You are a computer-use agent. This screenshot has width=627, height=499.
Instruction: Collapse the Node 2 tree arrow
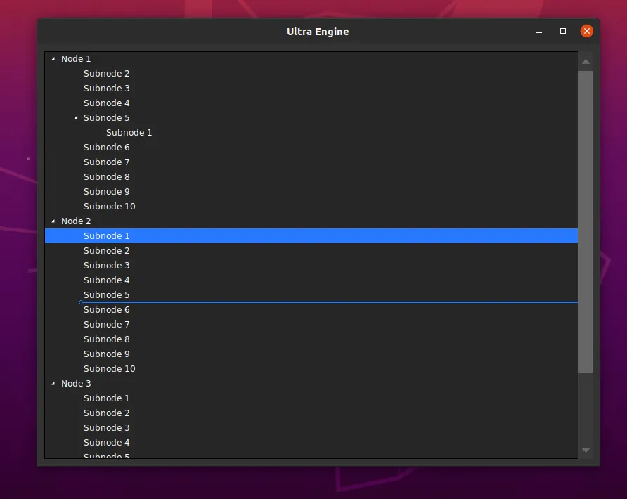tap(53, 221)
